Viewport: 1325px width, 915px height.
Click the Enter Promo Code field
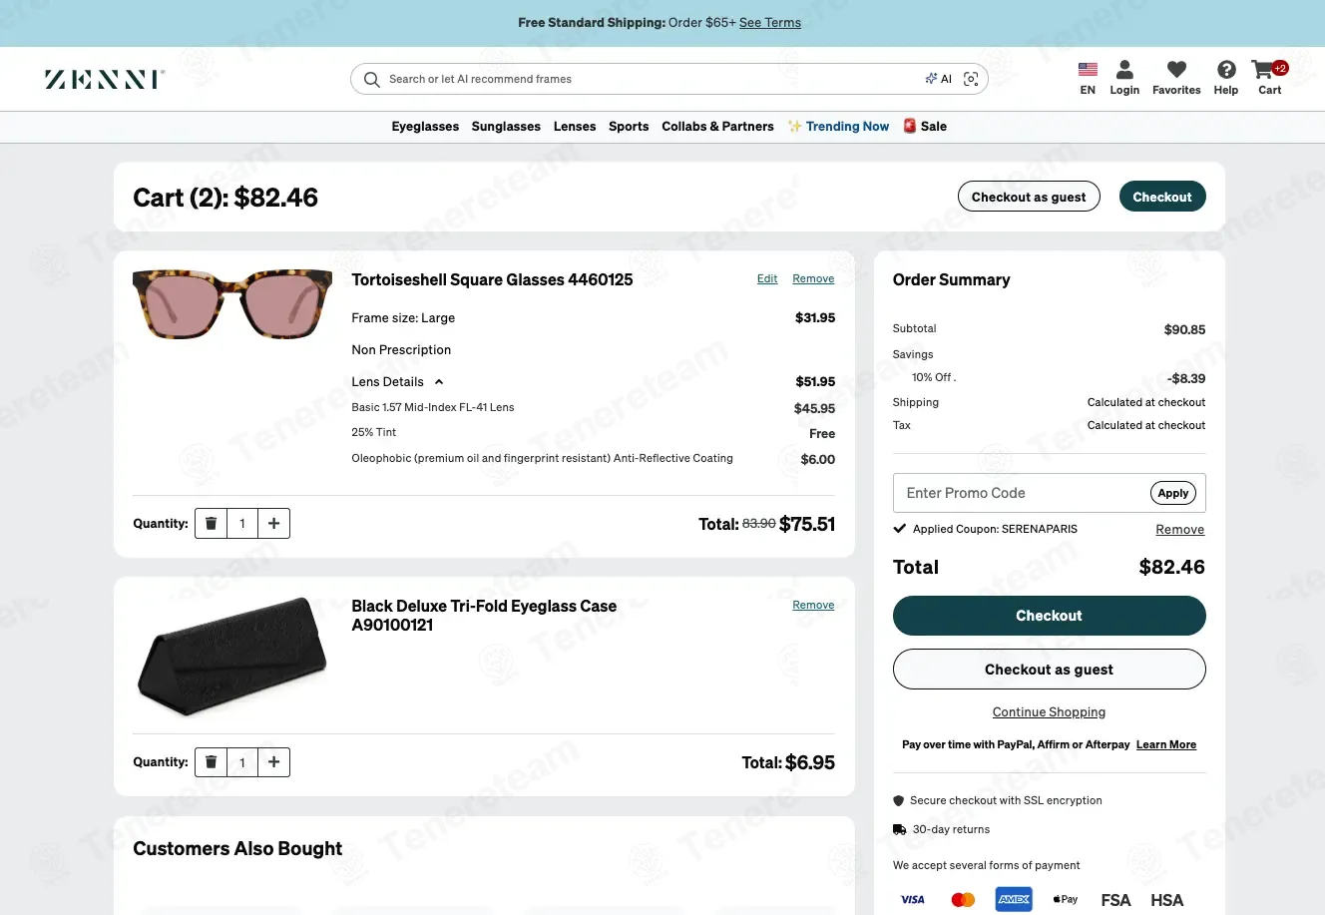coord(1021,493)
